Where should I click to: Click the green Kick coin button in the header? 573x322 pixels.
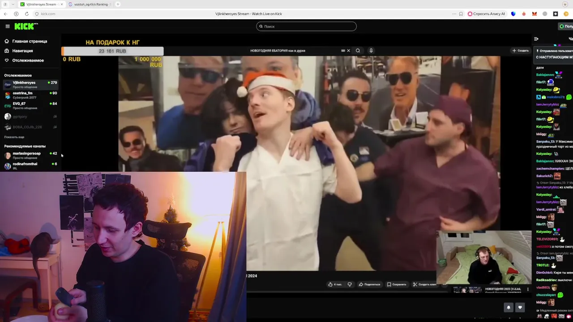point(565,26)
